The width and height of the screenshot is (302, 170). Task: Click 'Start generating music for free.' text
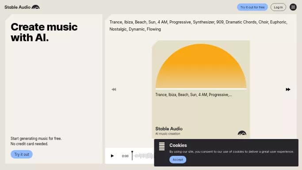tap(36, 139)
